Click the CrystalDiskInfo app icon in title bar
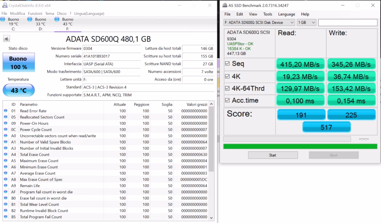381x223 pixels. [x=4, y=5]
